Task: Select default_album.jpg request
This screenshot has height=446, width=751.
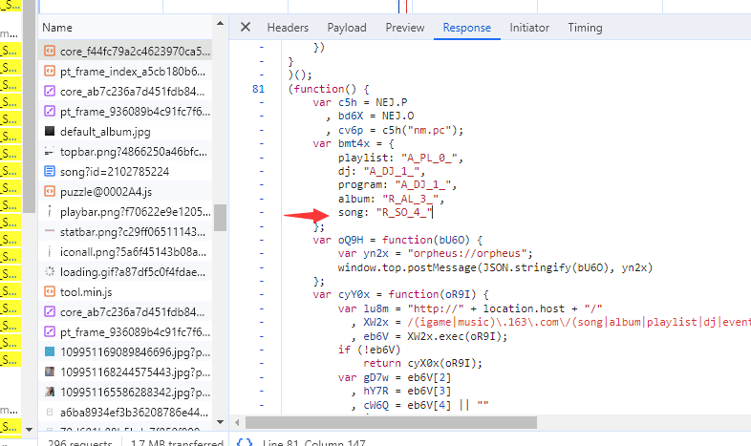Action: [x=125, y=132]
